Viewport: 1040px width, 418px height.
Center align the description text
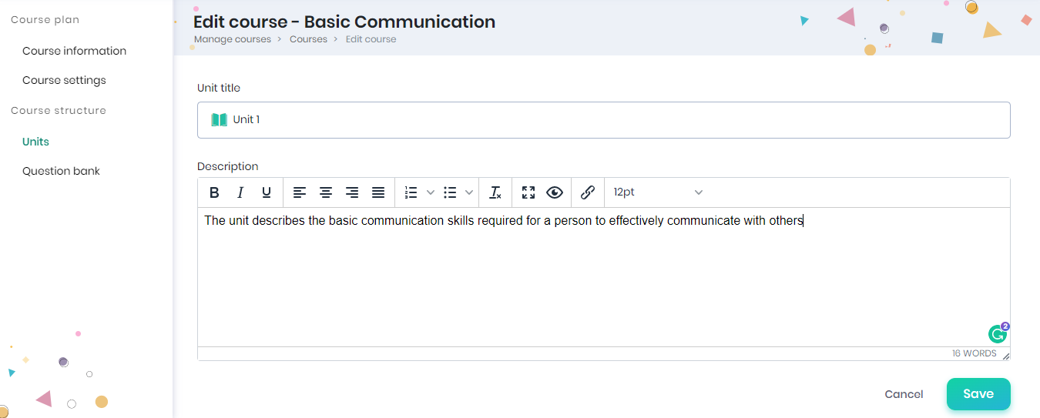(326, 192)
